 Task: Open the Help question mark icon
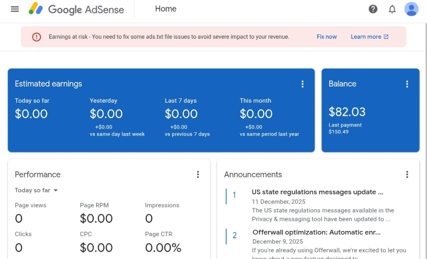coord(373,9)
